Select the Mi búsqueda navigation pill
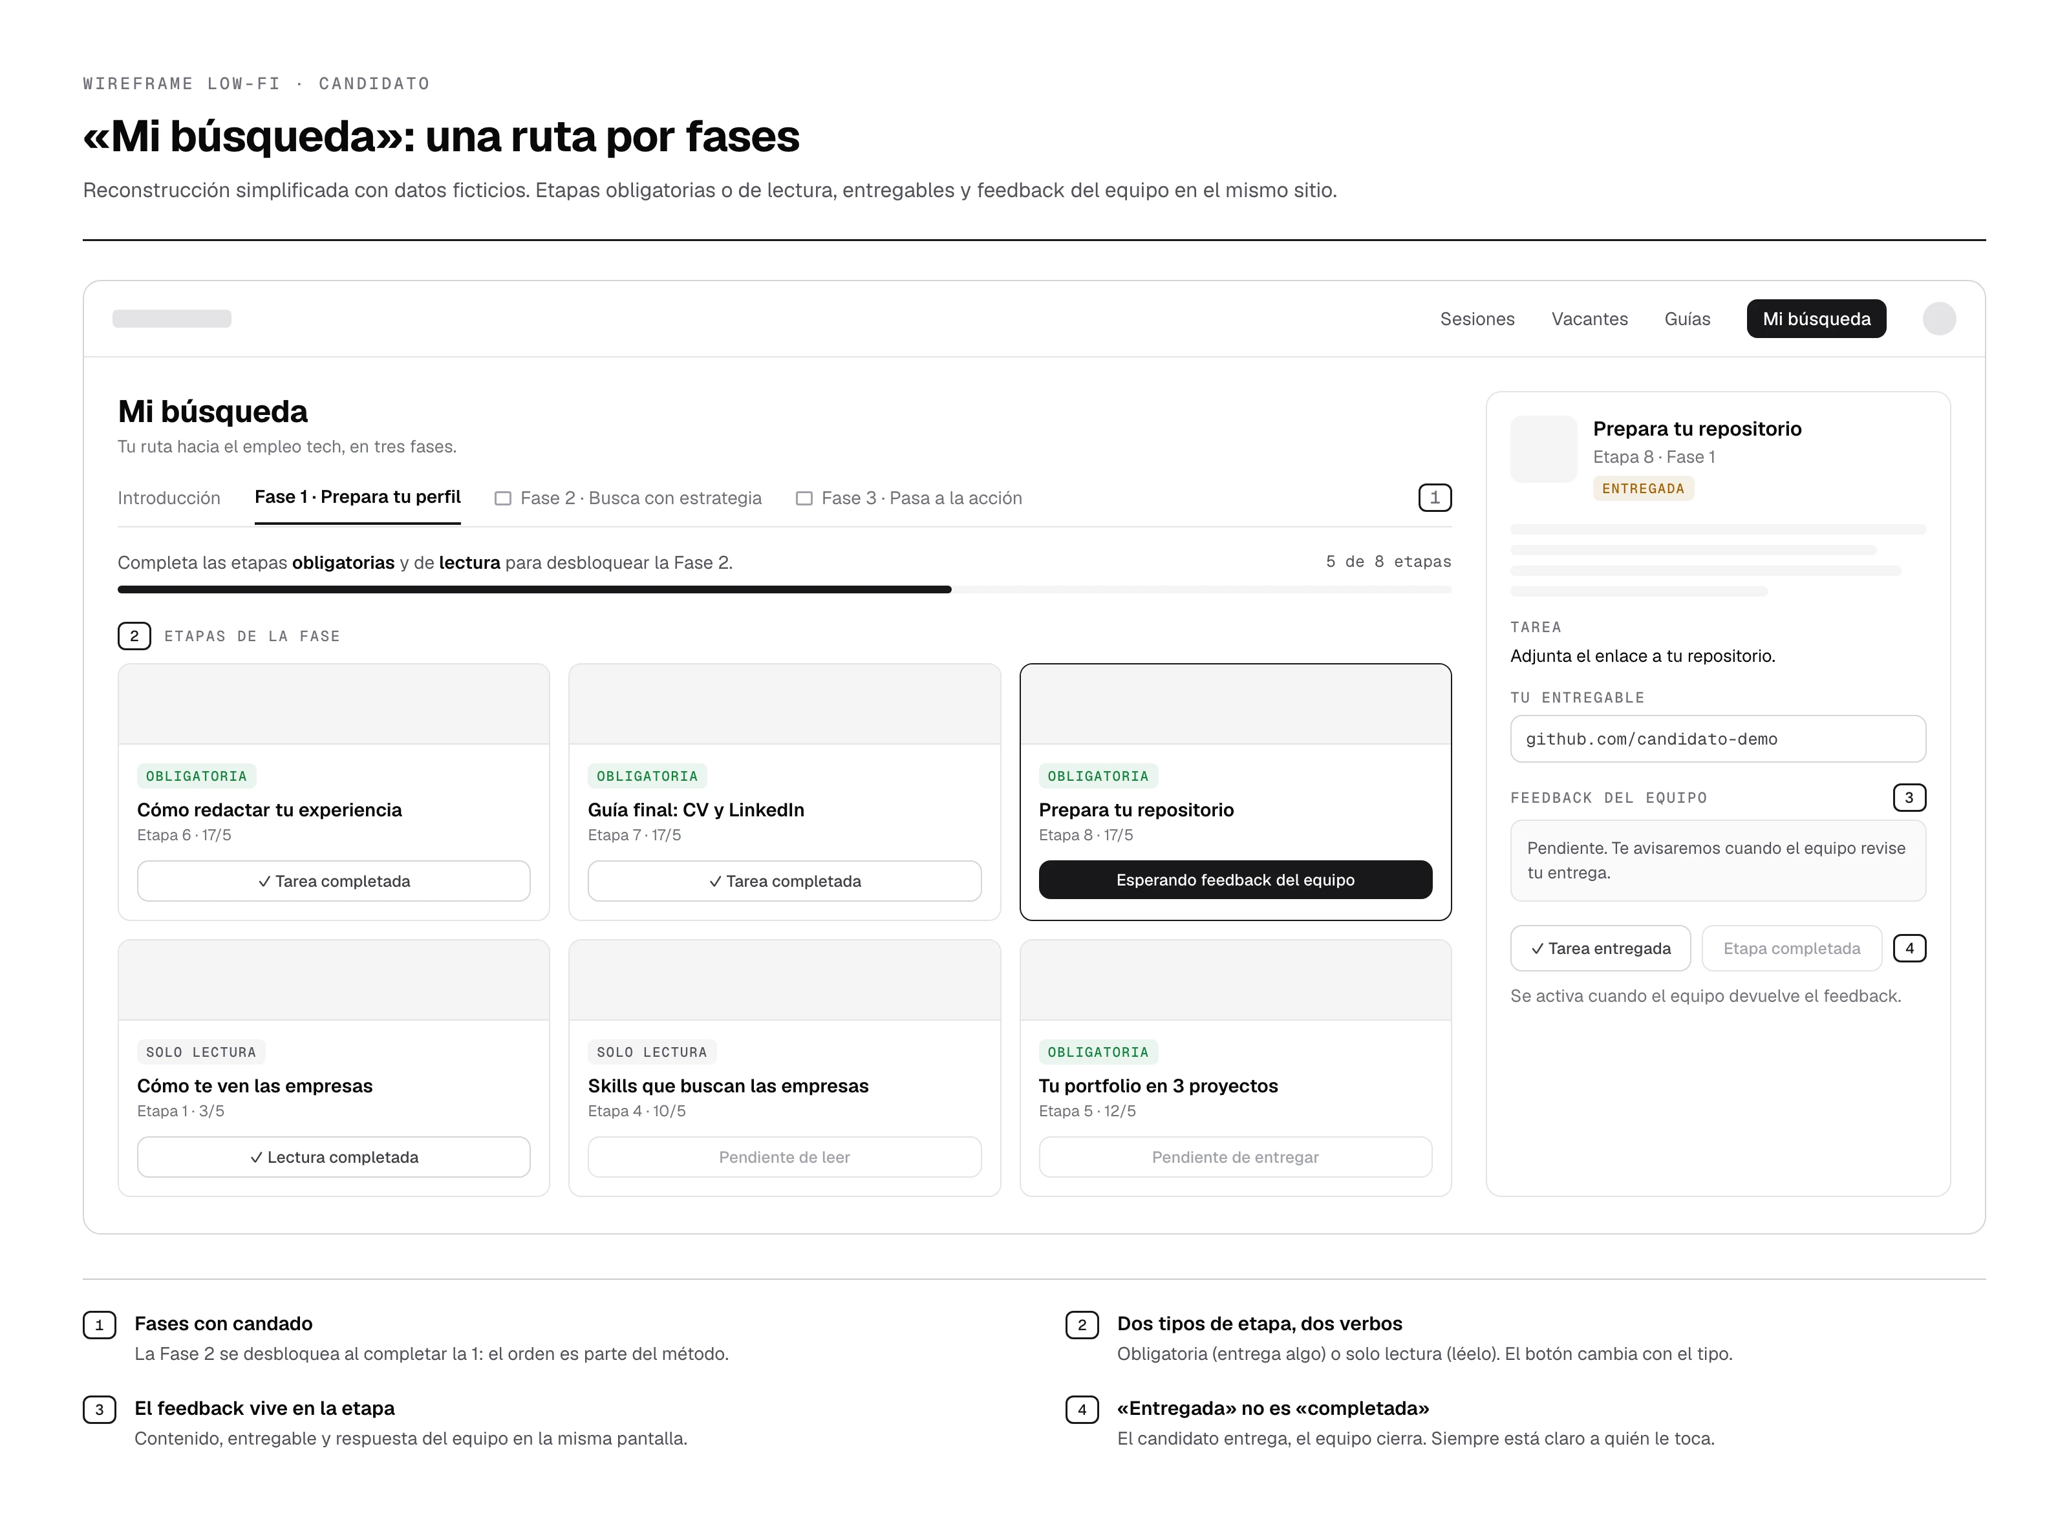 1816,318
